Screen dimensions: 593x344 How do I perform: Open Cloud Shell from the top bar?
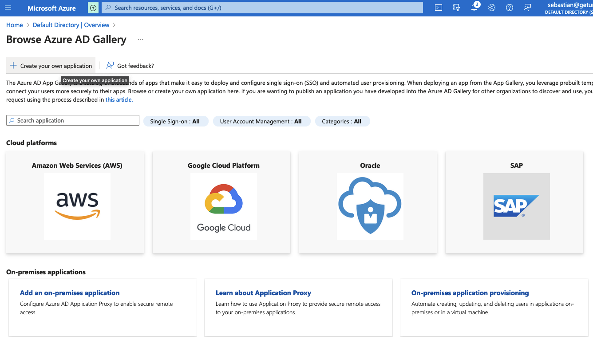pos(438,8)
